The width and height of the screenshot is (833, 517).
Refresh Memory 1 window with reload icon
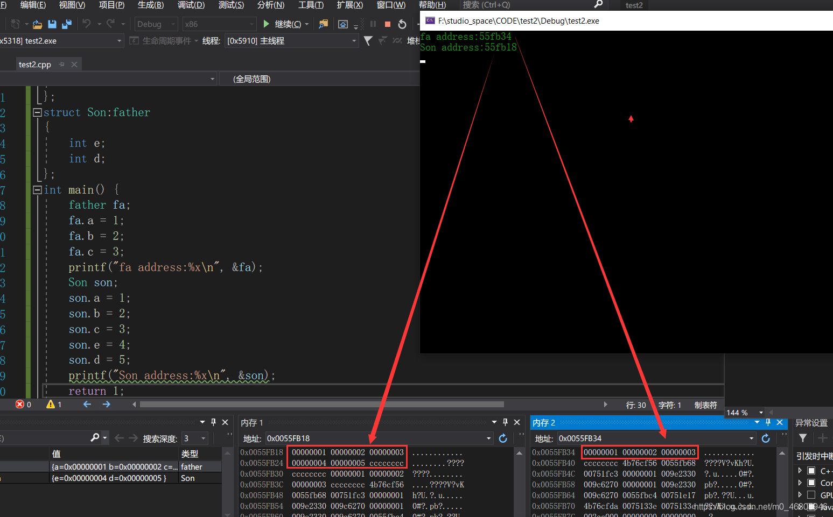pos(503,438)
